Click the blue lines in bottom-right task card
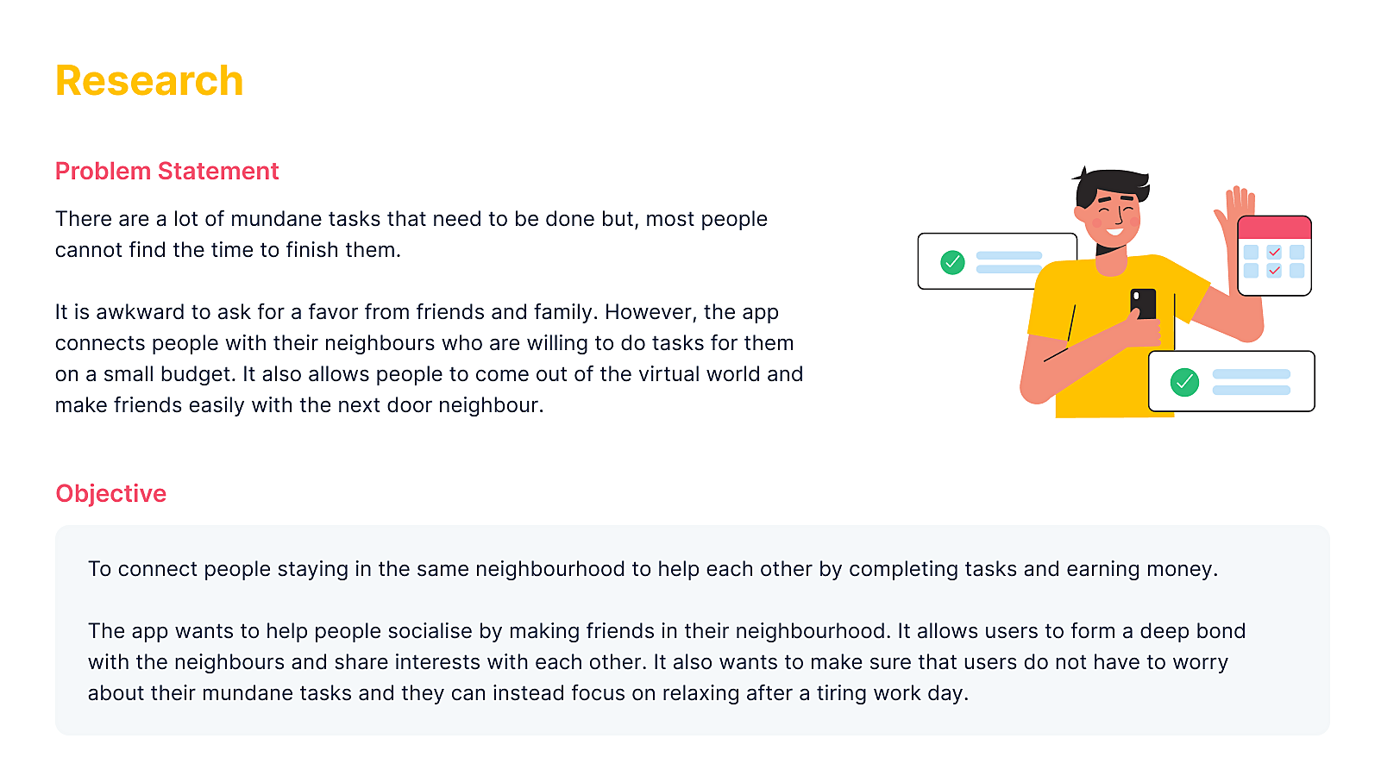1381x776 pixels. (x=1252, y=382)
